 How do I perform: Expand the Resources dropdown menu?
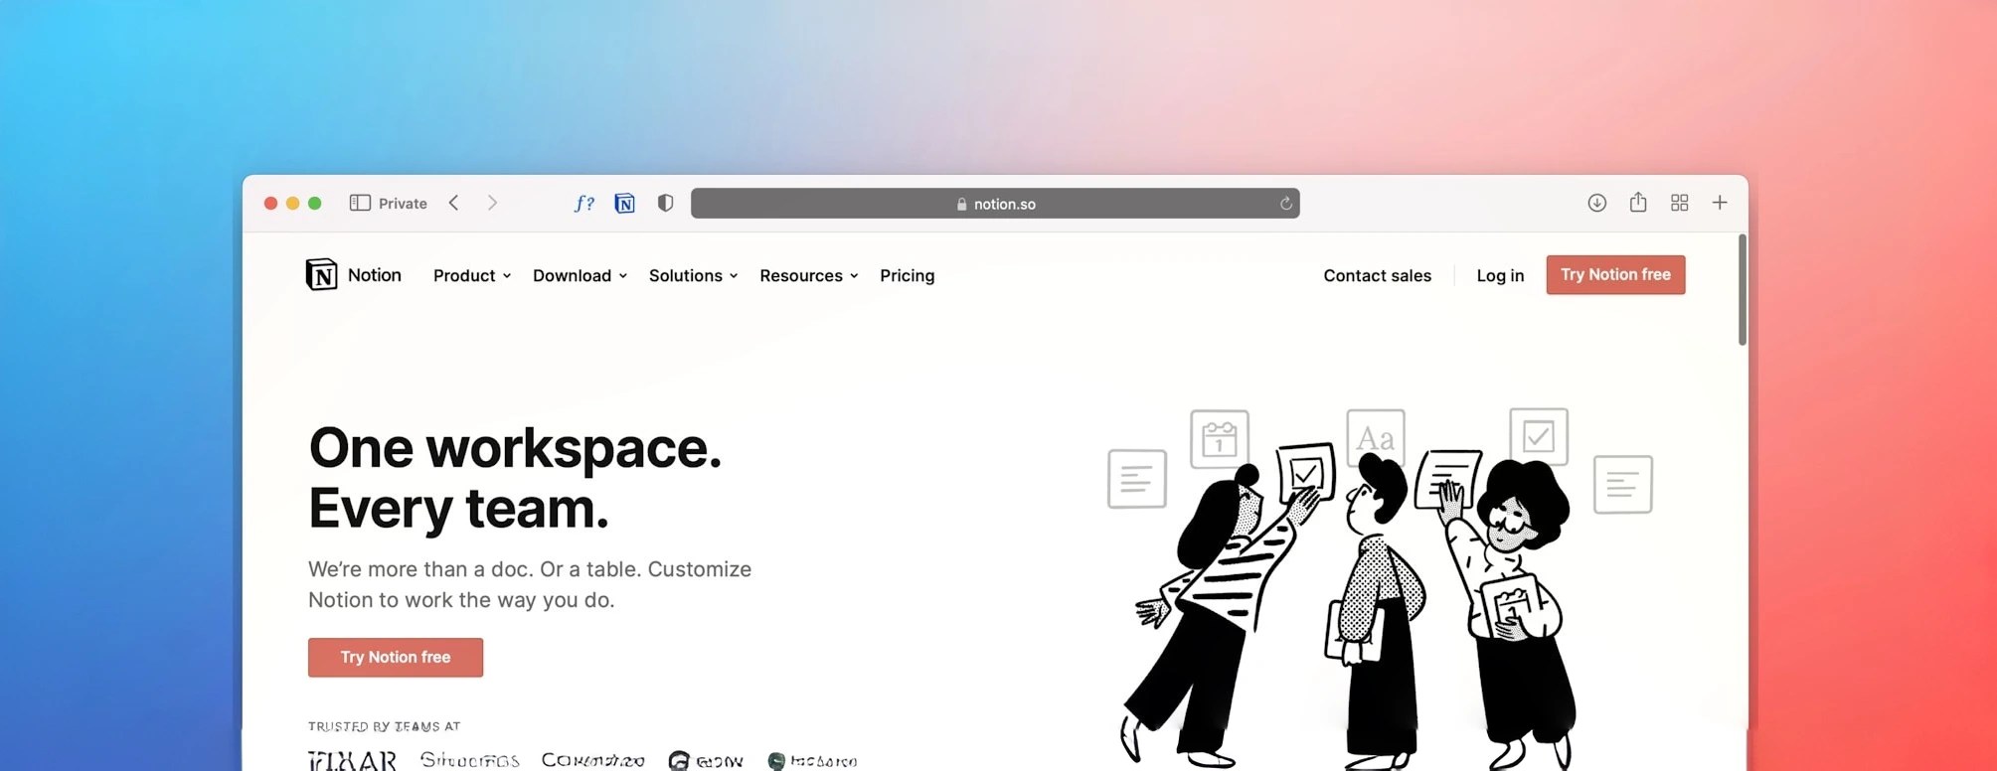pyautogui.click(x=808, y=275)
